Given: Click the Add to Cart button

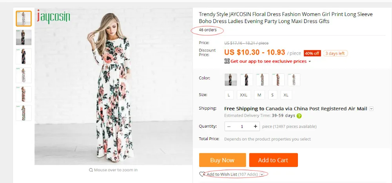Looking at the screenshot, I should coord(273,160).
